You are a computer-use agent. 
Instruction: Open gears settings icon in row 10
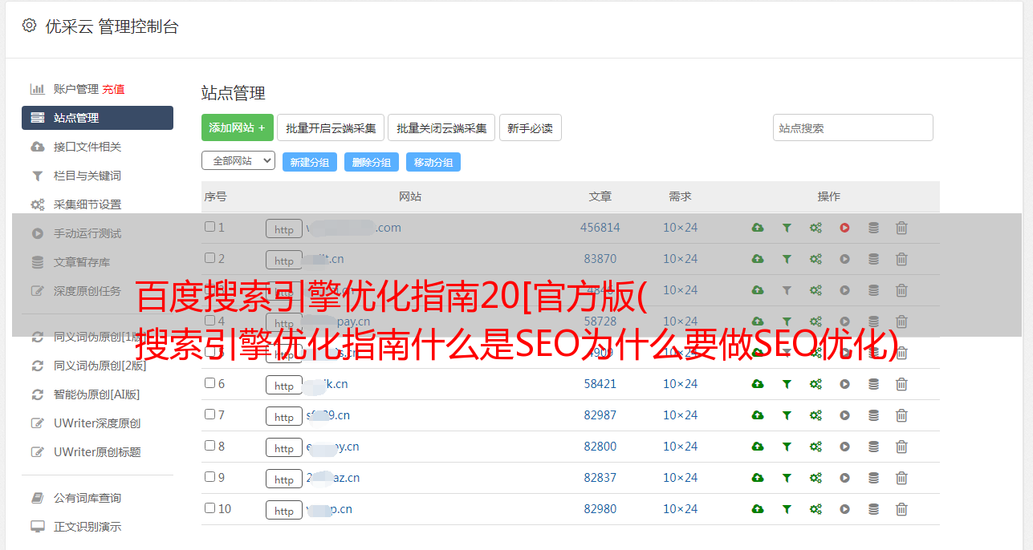point(815,509)
